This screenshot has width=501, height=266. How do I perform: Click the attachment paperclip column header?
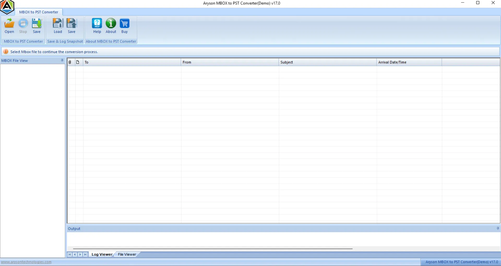pyautogui.click(x=70, y=62)
